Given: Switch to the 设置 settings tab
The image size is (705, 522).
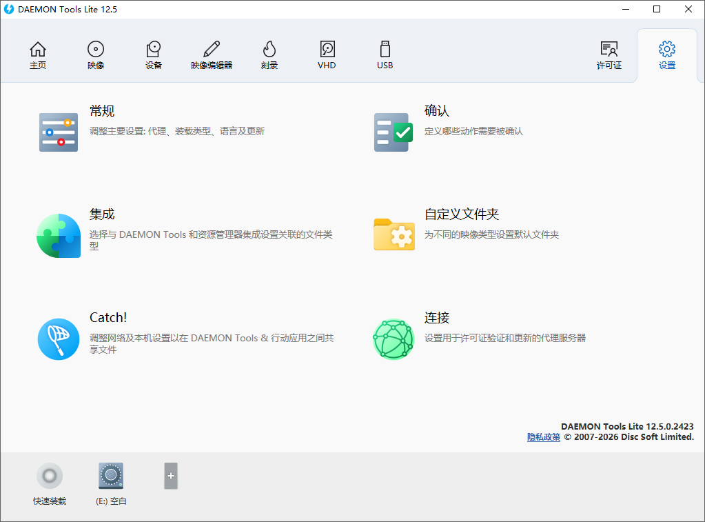Looking at the screenshot, I should 666,54.
